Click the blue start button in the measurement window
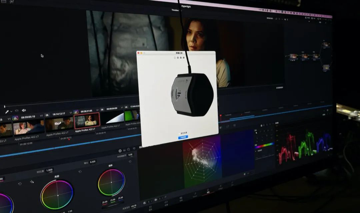The image size is (360, 213). [x=183, y=137]
